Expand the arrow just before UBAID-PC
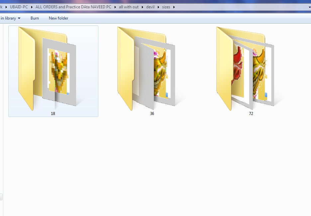This screenshot has width=311, height=216. (6, 7)
